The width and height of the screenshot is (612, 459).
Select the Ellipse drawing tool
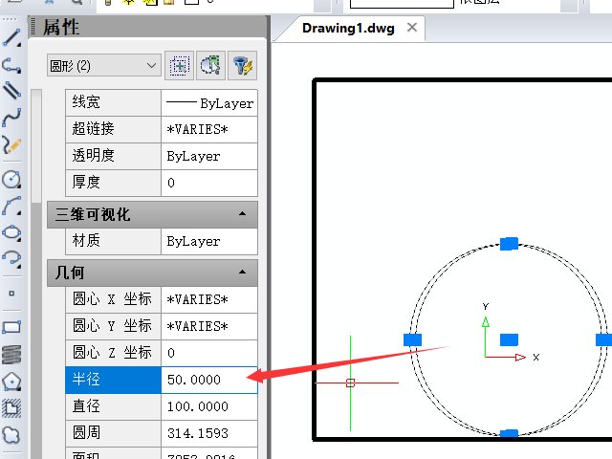click(11, 232)
